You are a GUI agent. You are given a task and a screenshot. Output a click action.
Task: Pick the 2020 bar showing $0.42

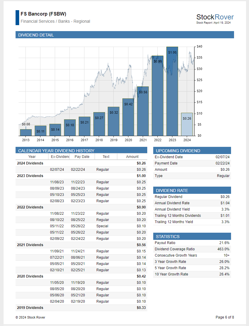(x=128, y=117)
